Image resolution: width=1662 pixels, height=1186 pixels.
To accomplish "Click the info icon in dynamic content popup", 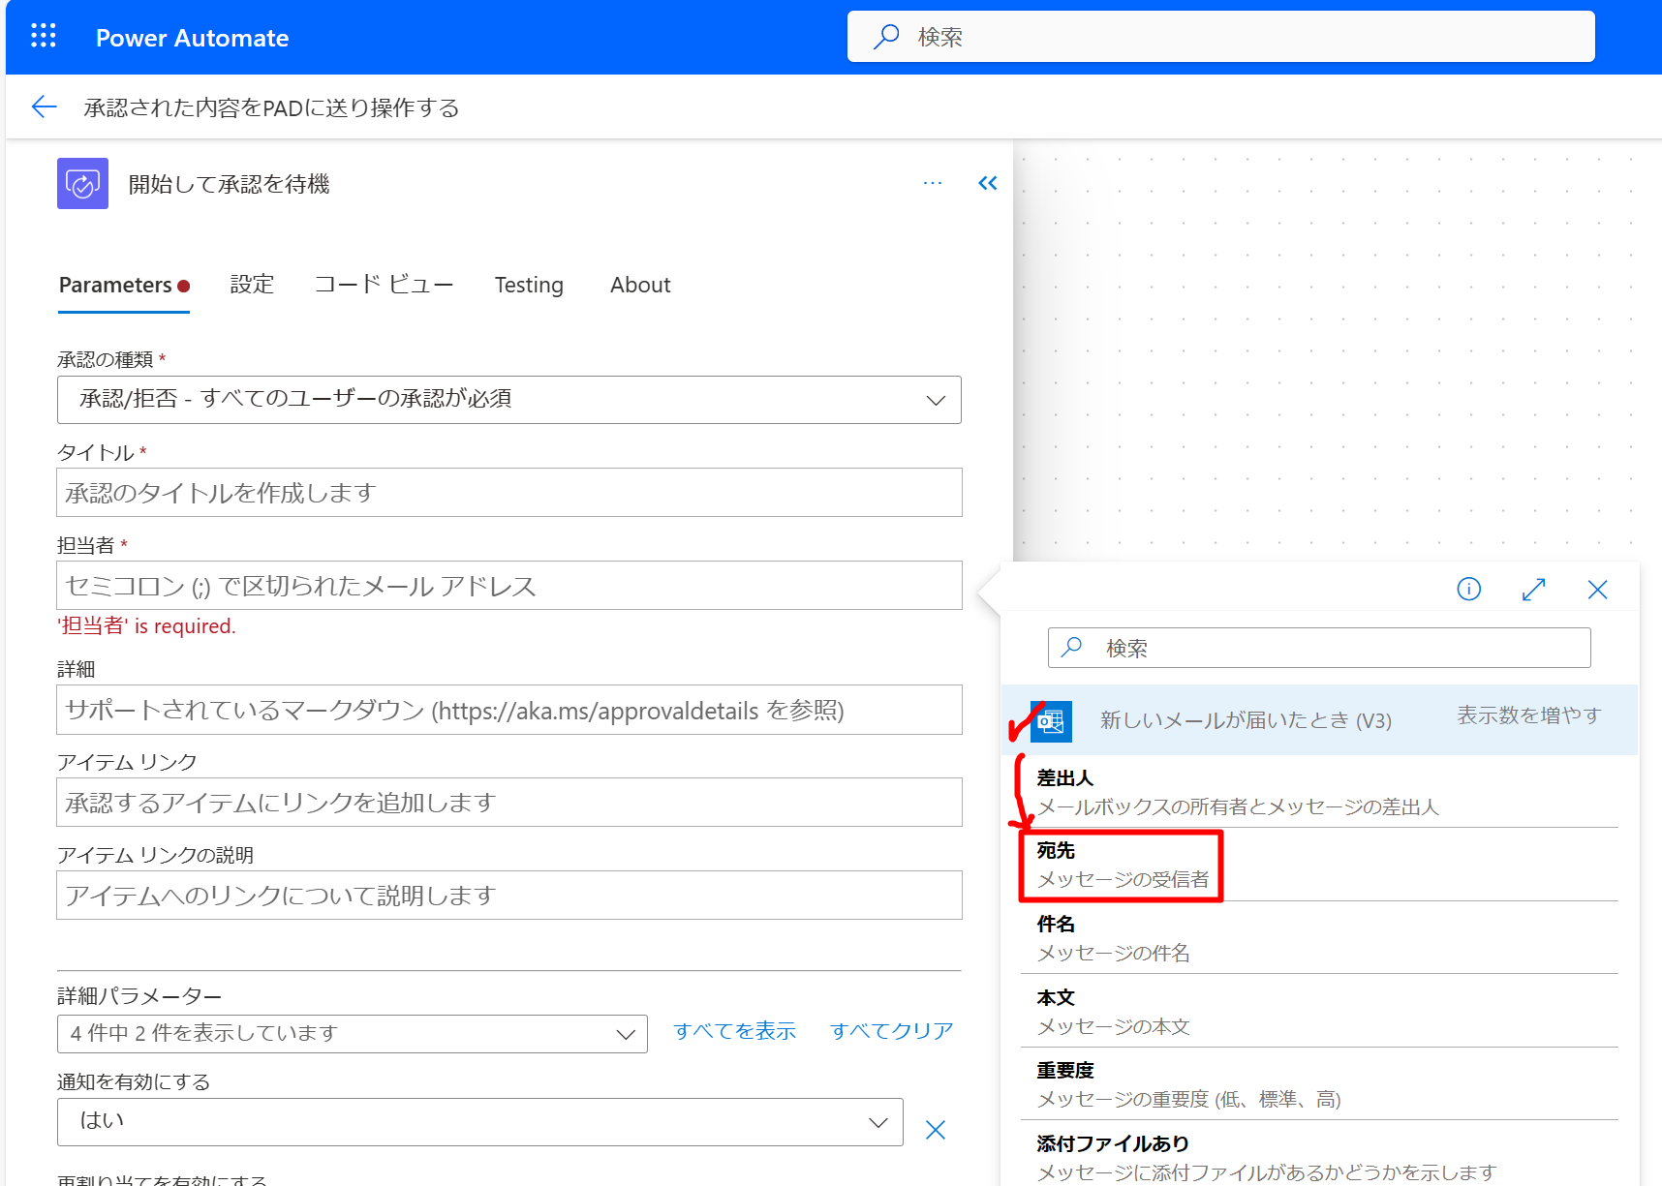I will coord(1469,589).
